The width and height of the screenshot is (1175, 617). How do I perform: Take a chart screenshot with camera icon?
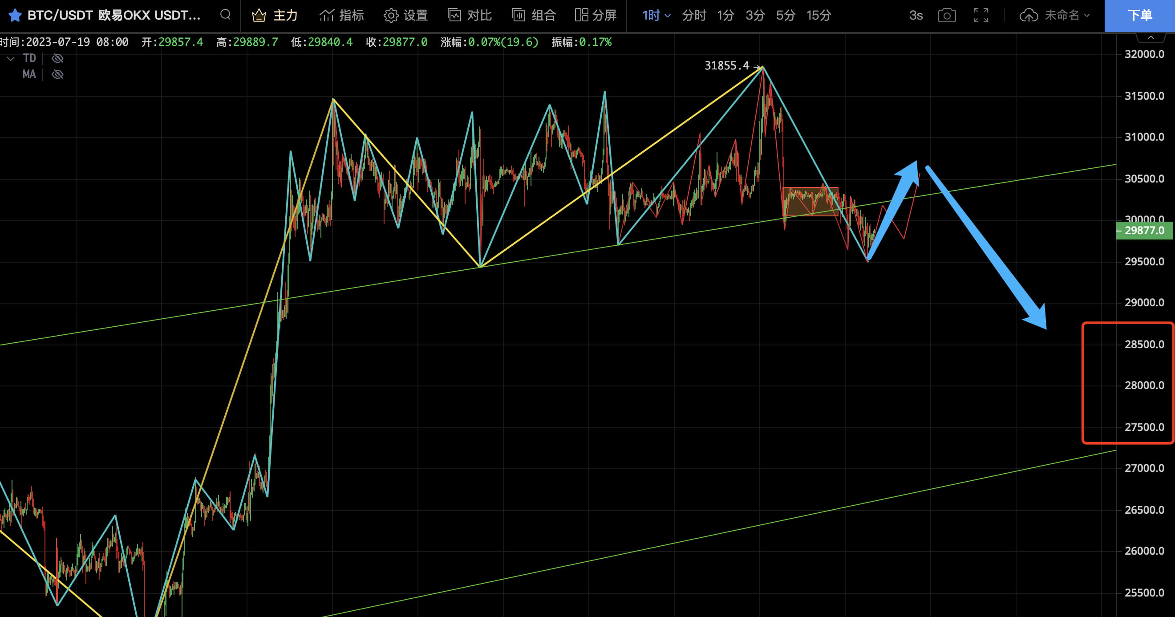tap(947, 16)
